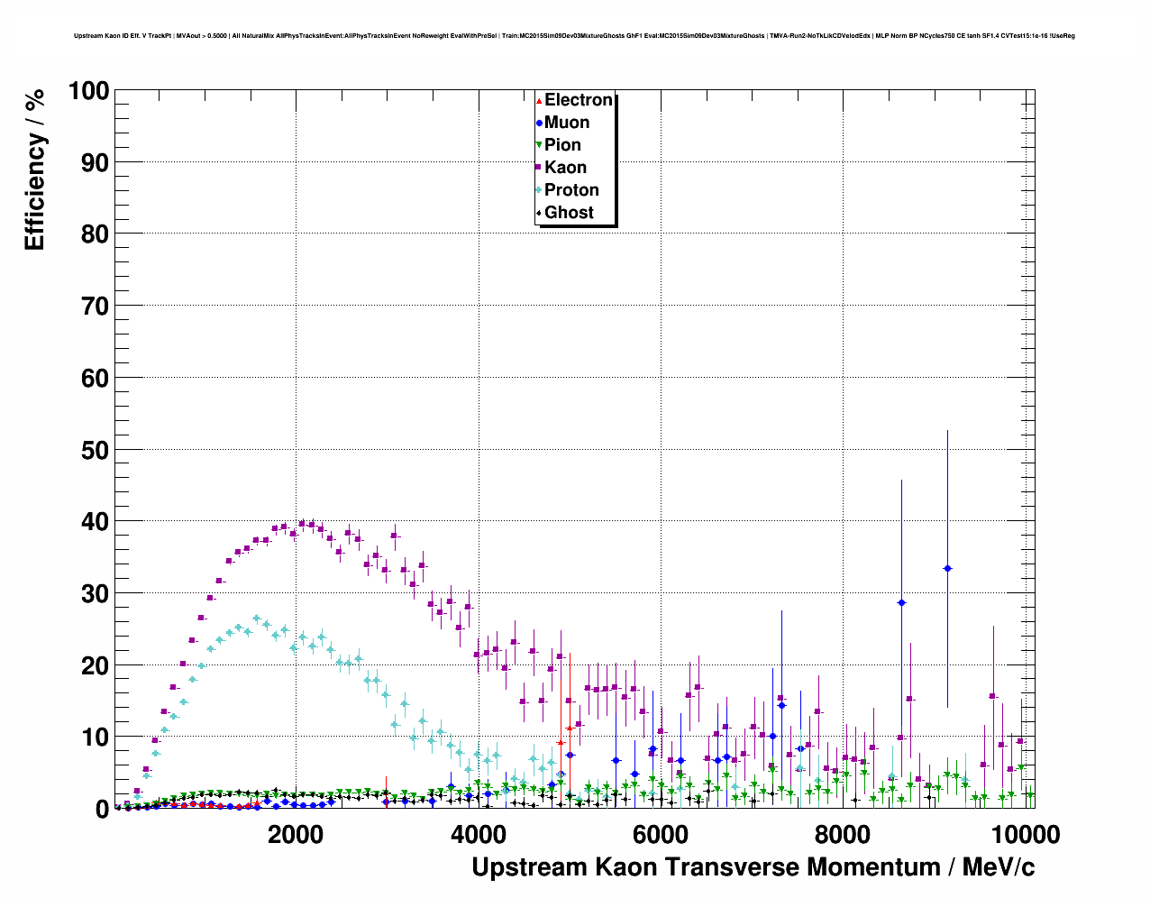Screen dimensions: 1150x898
Task: Click the 50 tick label on y-axis
Action: [x=95, y=450]
